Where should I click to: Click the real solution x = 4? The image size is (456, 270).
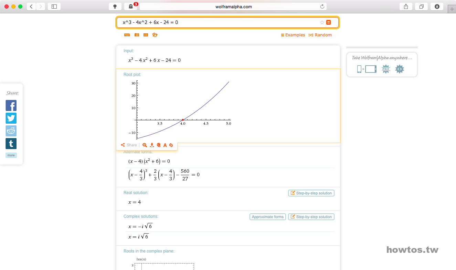point(135,202)
